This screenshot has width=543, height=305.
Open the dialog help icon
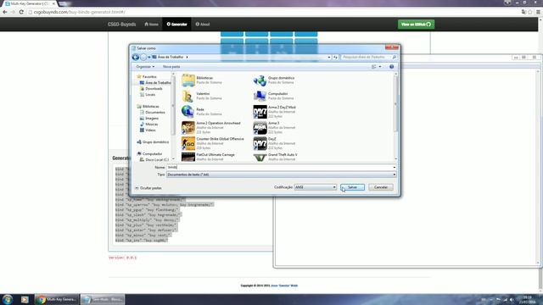point(392,67)
